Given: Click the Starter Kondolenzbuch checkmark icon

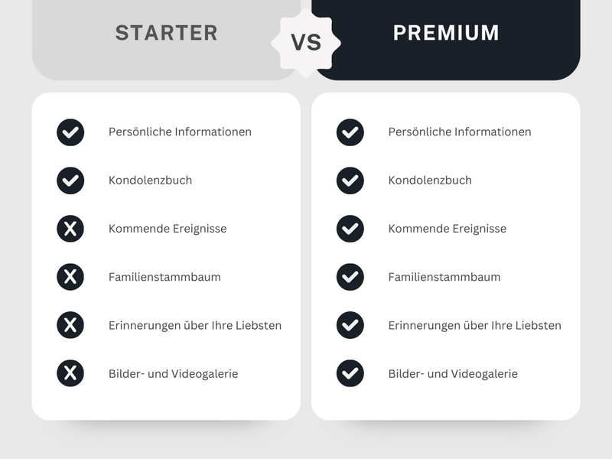Looking at the screenshot, I should click(70, 181).
